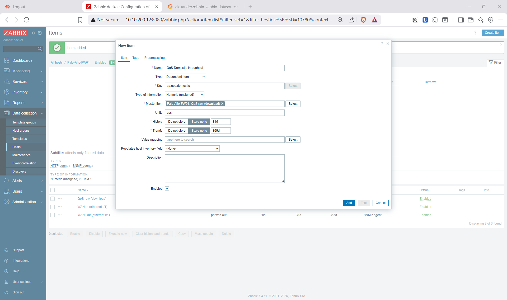
Task: Open help question mark in New item dialog
Action: [x=382, y=44]
